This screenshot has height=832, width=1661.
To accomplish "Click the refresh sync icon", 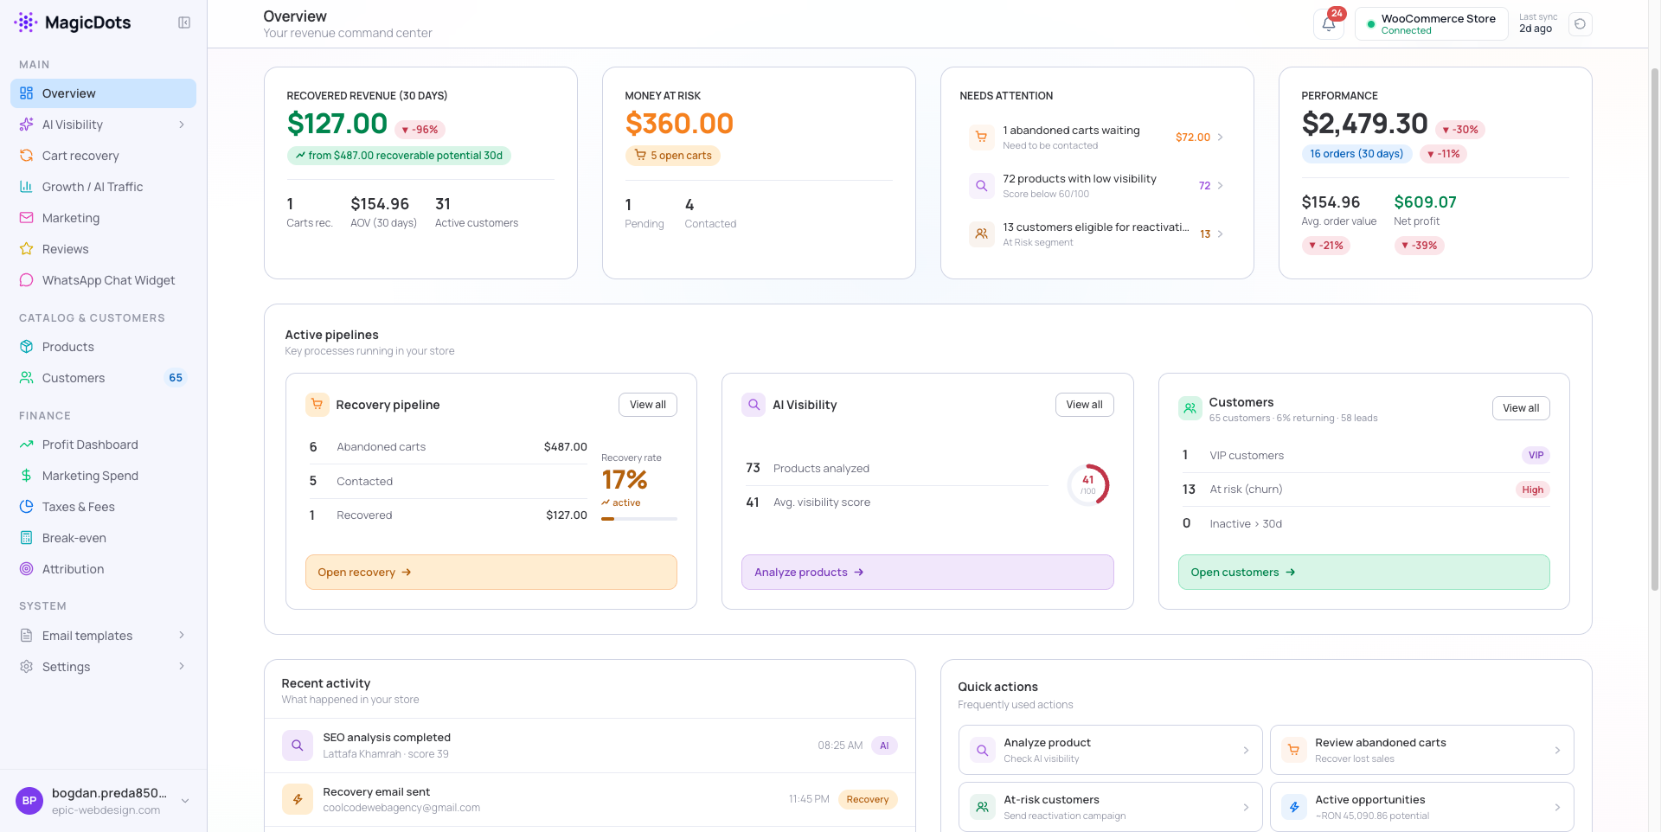I will click(x=1580, y=24).
